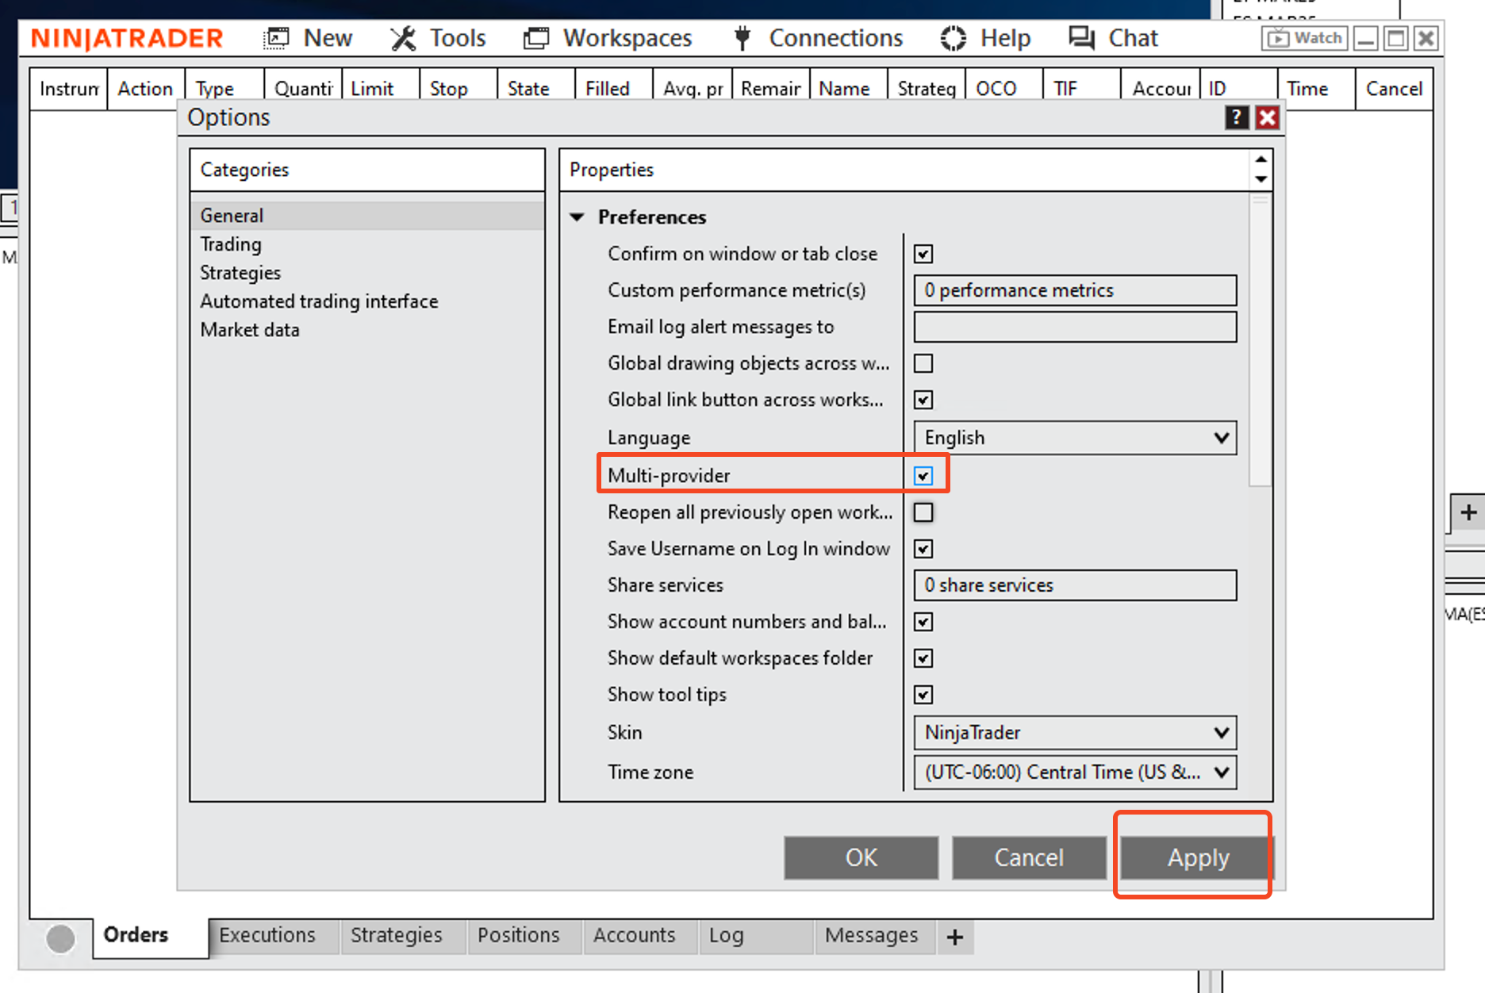Click the New window icon
The width and height of the screenshot is (1485, 993).
[276, 38]
